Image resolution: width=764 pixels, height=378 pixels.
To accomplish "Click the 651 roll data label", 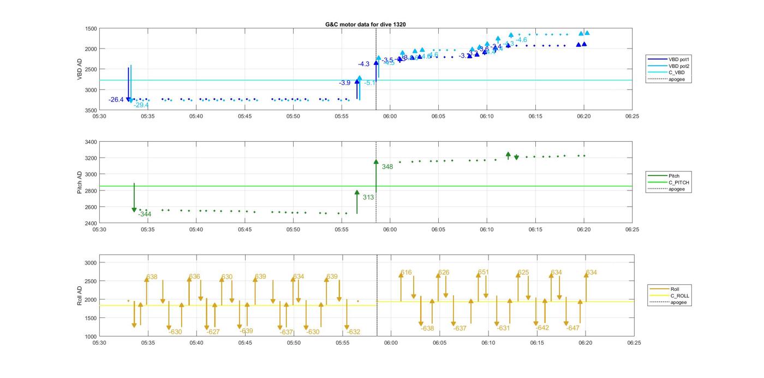I will coord(484,272).
